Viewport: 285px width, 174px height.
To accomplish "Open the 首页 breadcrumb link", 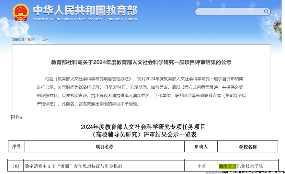I will [30, 39].
